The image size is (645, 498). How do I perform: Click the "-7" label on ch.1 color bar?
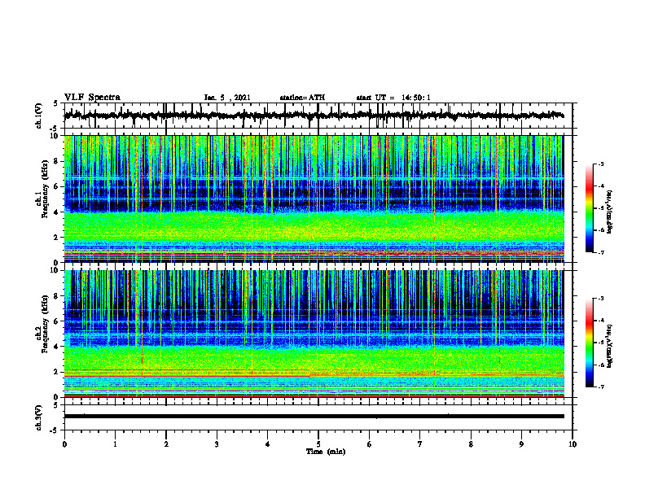601,252
